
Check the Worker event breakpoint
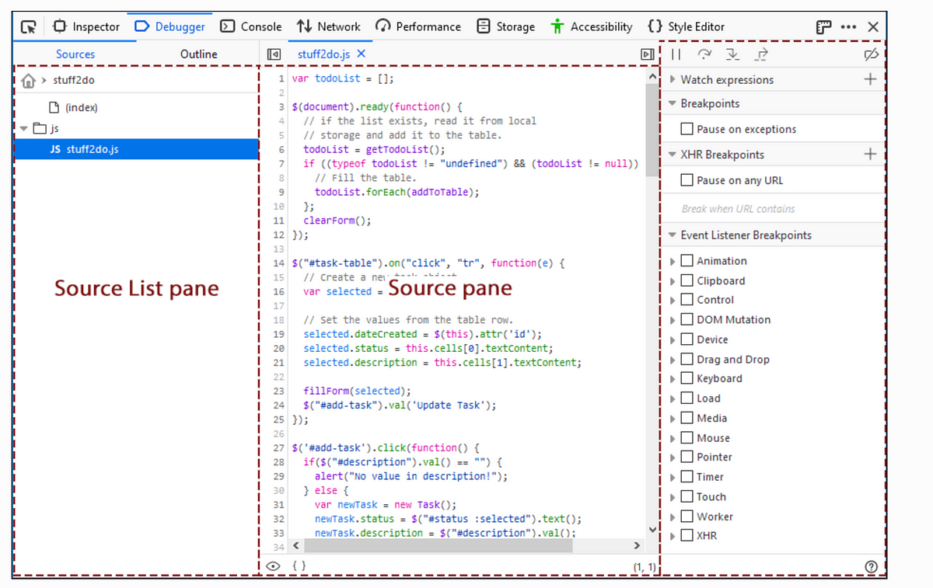pos(687,516)
